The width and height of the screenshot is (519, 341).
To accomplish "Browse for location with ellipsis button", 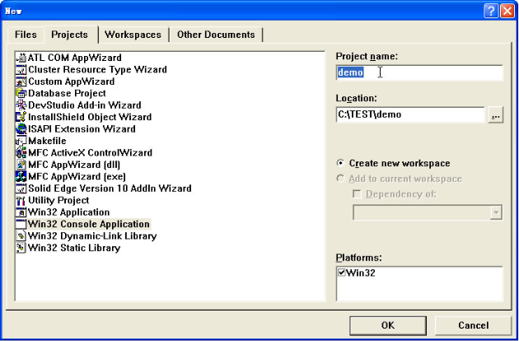I will [x=495, y=115].
